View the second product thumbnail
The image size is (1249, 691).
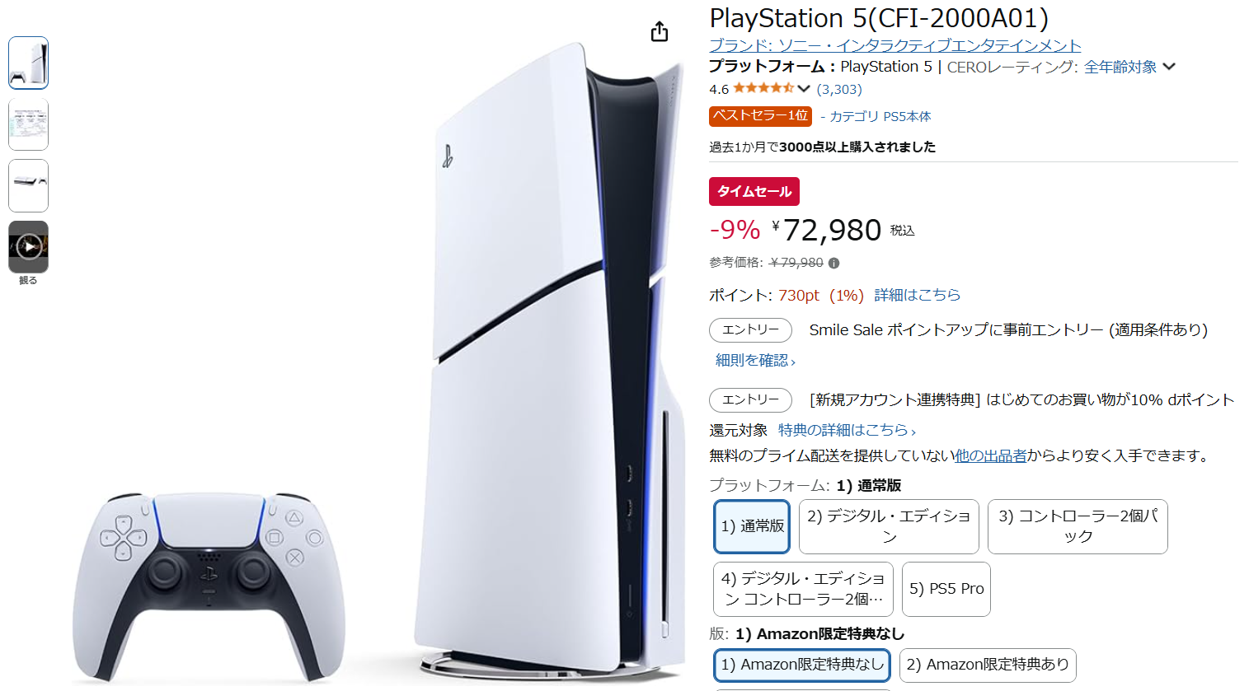pyautogui.click(x=29, y=124)
